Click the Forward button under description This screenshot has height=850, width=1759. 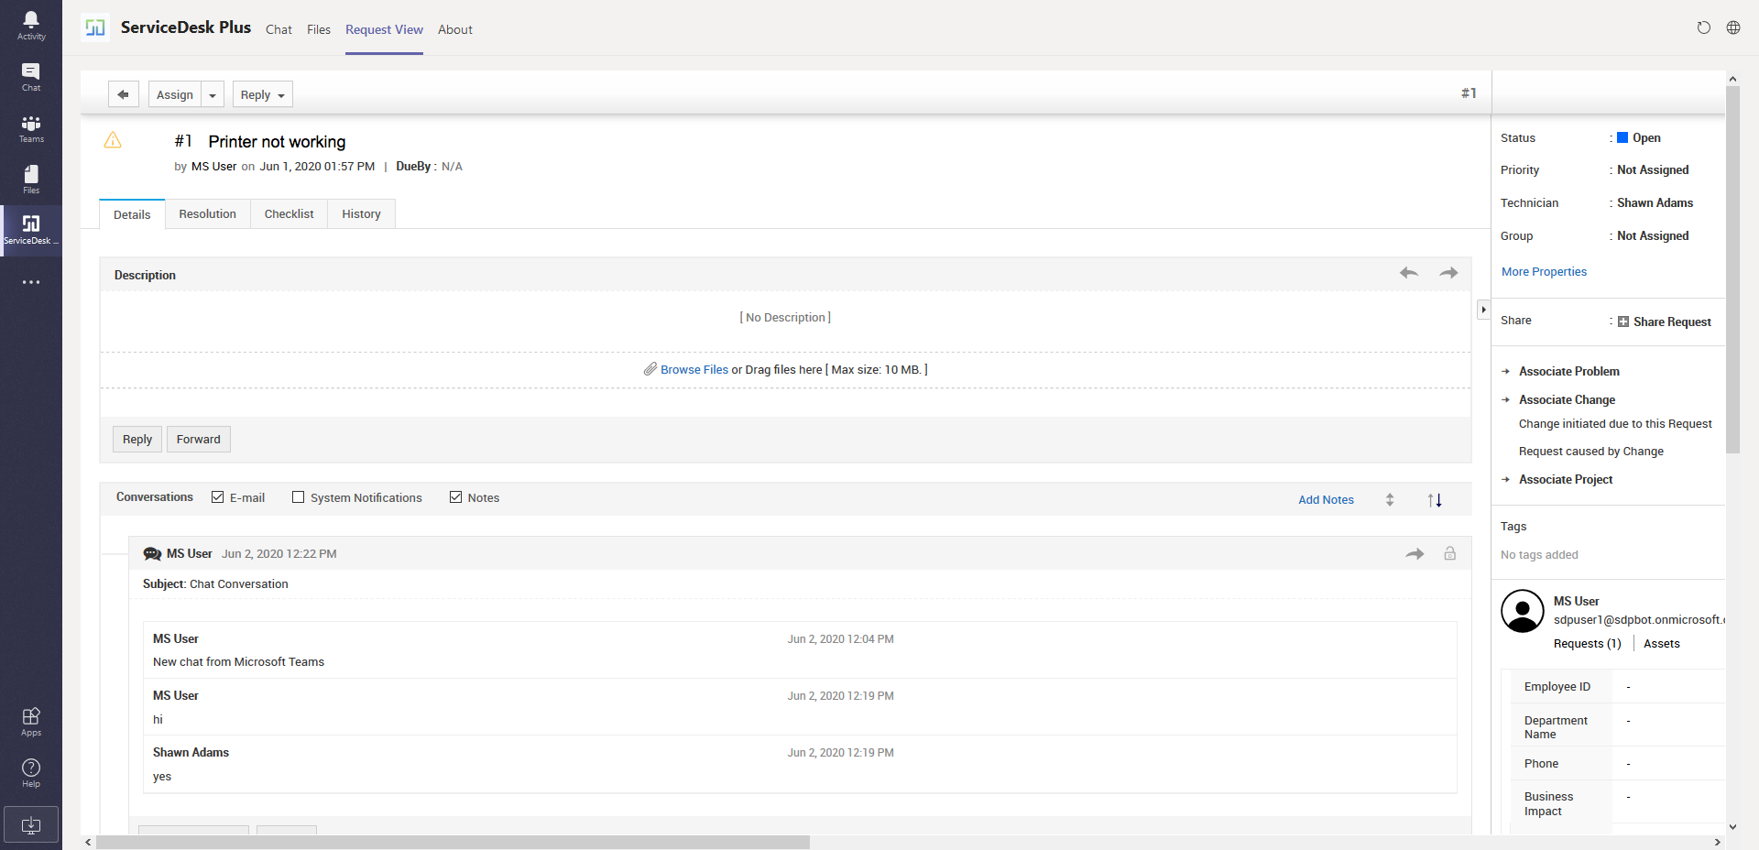(x=198, y=440)
